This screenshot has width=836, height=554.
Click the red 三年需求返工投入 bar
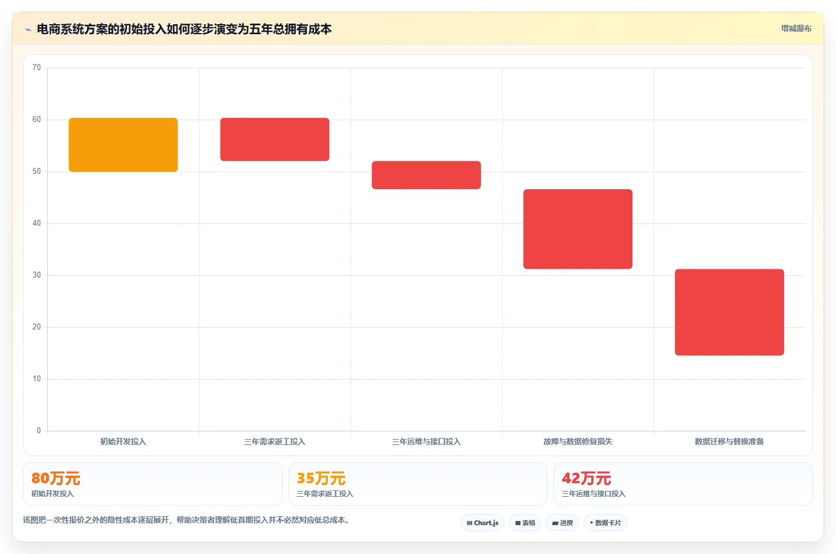point(275,140)
